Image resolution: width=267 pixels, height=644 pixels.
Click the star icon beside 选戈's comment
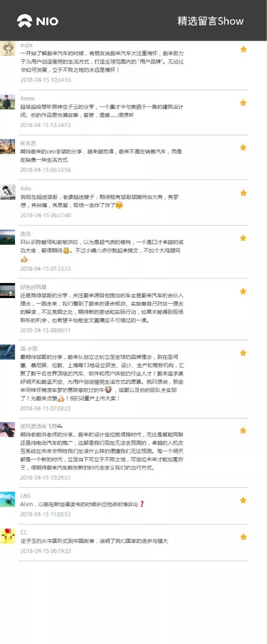pos(243,238)
